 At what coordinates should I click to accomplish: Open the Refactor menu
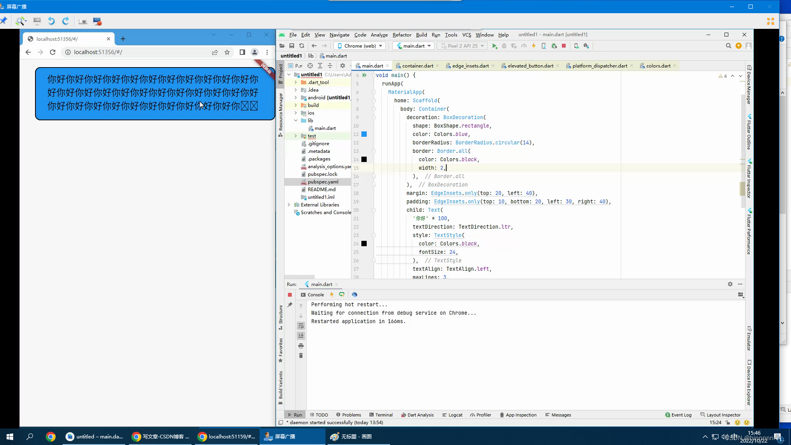pyautogui.click(x=402, y=35)
